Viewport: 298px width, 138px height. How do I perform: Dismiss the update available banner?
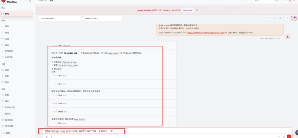click(197, 10)
